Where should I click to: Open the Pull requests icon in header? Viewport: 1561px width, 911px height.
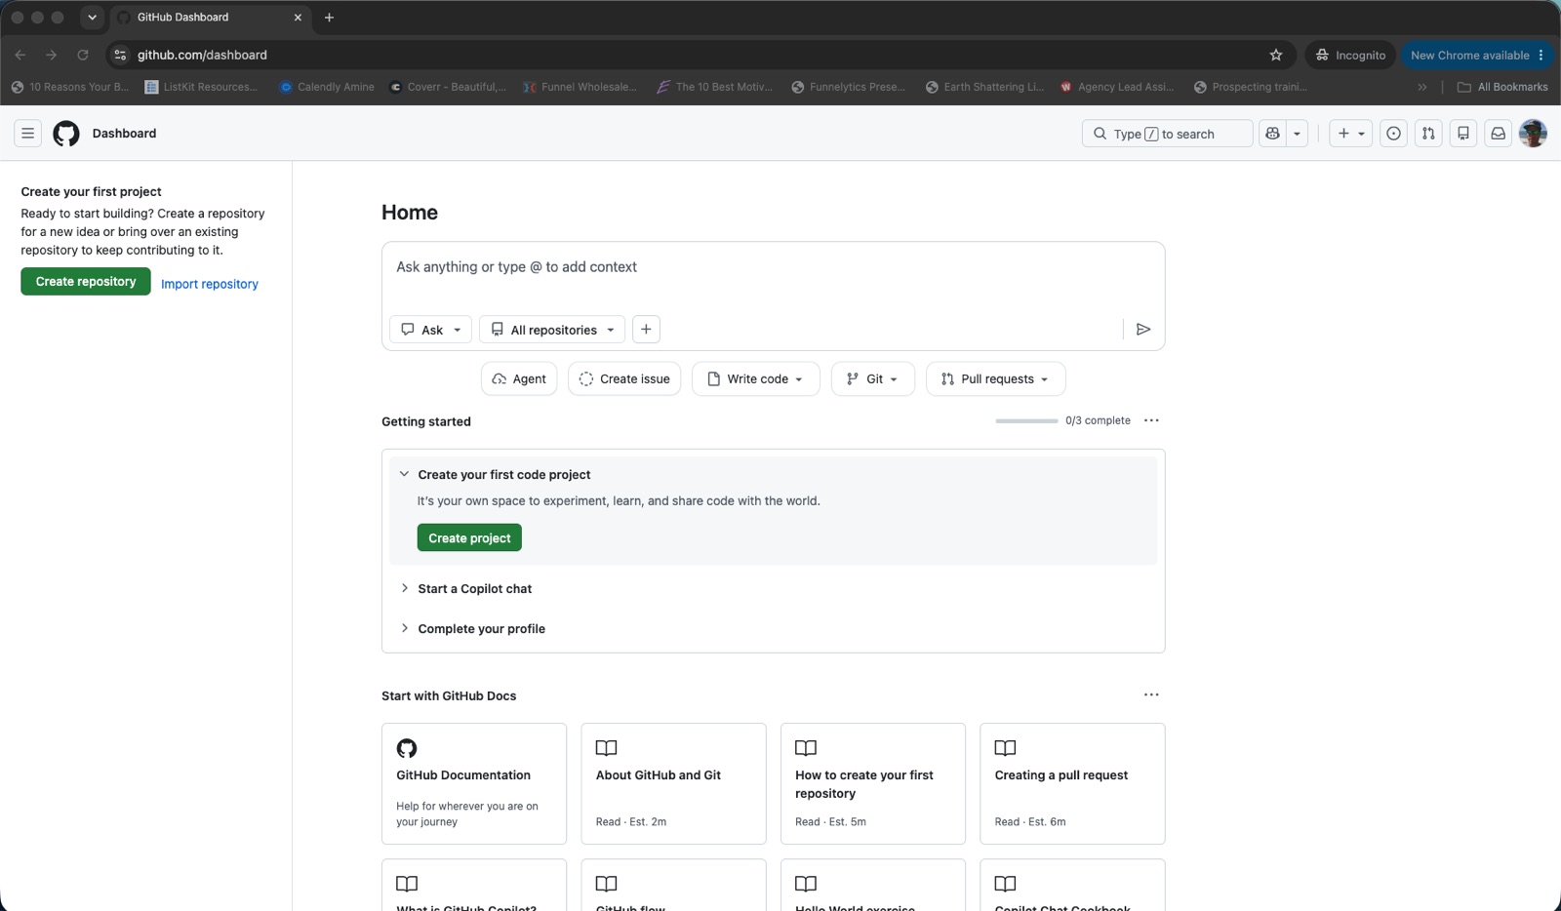click(1428, 134)
